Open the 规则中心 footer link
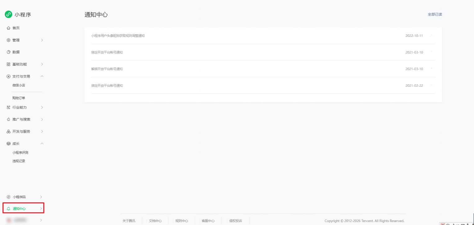This screenshot has width=474, height=225. [182, 221]
